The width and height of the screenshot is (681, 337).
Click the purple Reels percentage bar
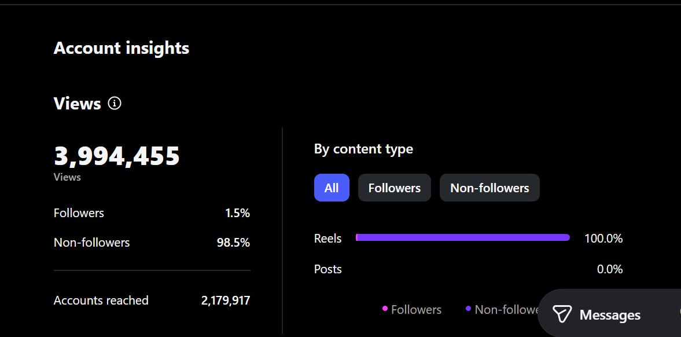point(463,237)
